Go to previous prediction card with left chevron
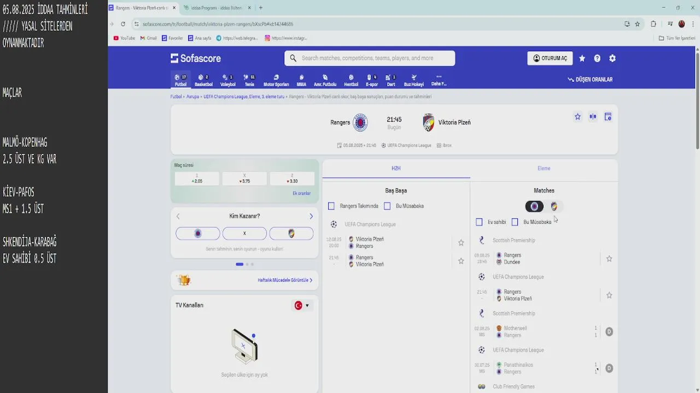The height and width of the screenshot is (393, 700). click(x=178, y=217)
